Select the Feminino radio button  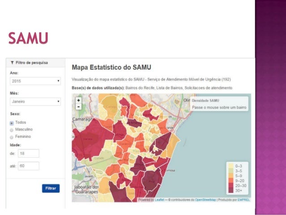12,137
